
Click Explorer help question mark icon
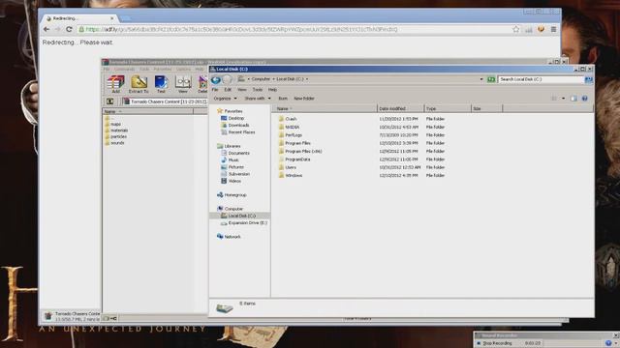[584, 99]
